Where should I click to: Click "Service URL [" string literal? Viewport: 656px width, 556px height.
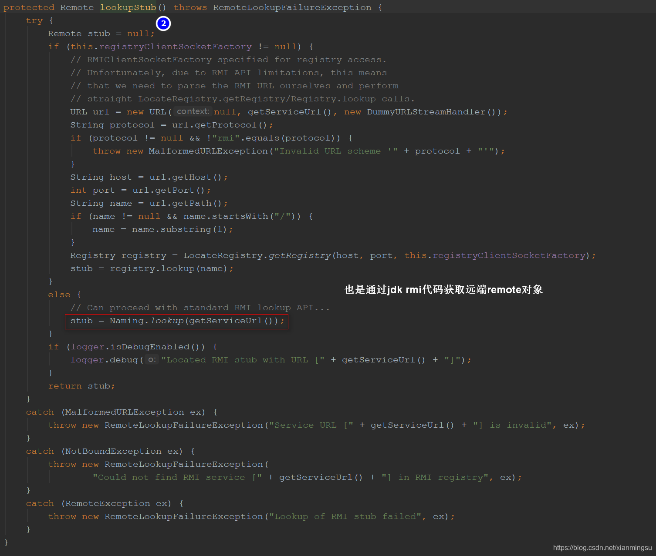[x=311, y=425]
